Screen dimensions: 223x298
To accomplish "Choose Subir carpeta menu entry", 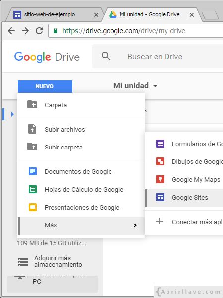I will [81, 147].
